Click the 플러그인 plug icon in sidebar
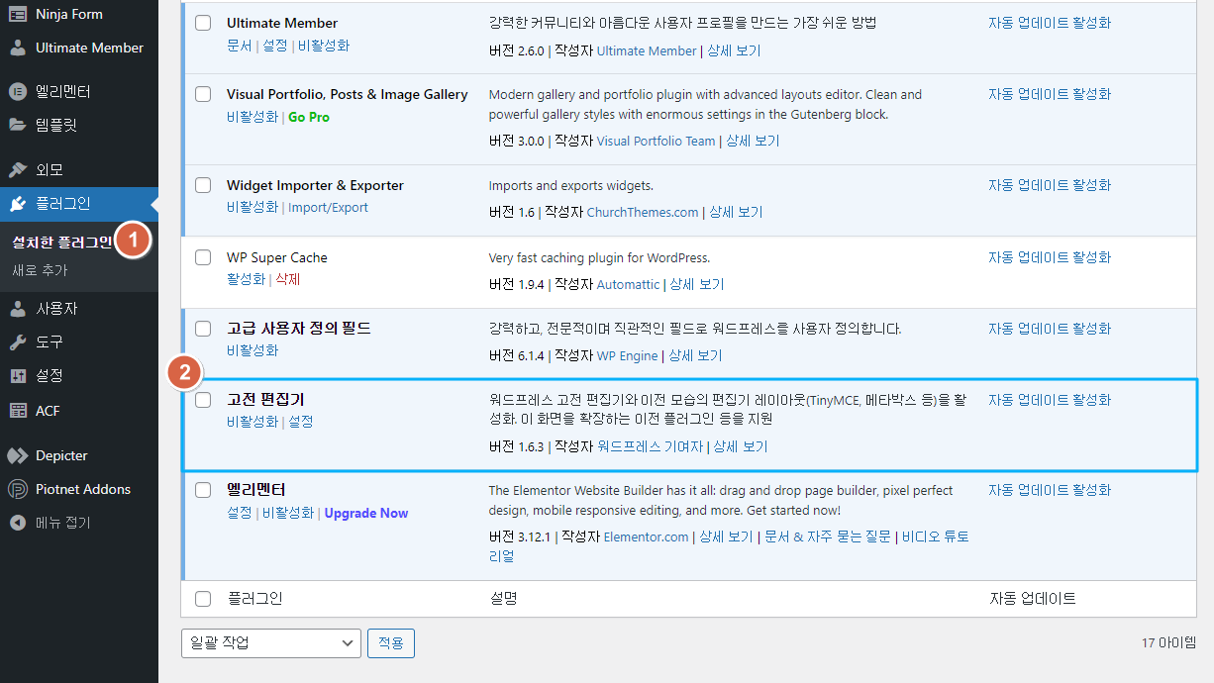 pos(18,204)
